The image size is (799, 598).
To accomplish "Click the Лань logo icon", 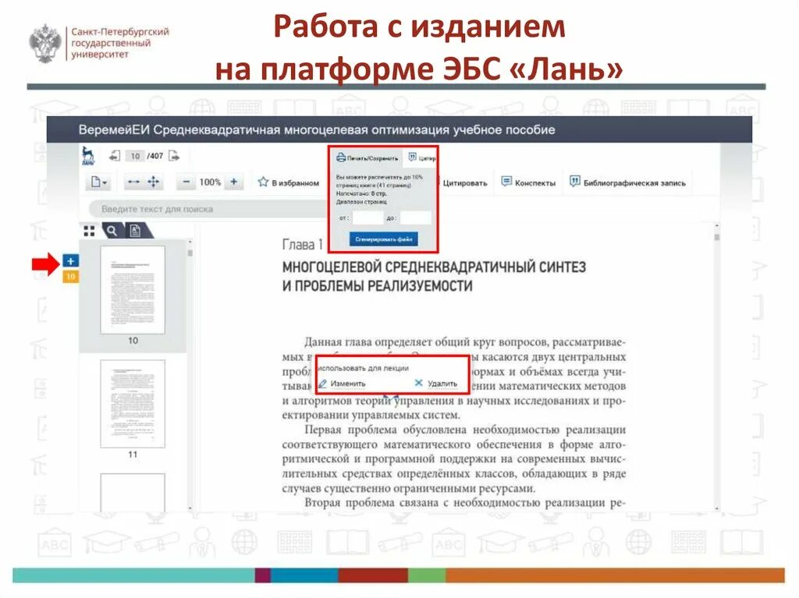I will [x=88, y=156].
